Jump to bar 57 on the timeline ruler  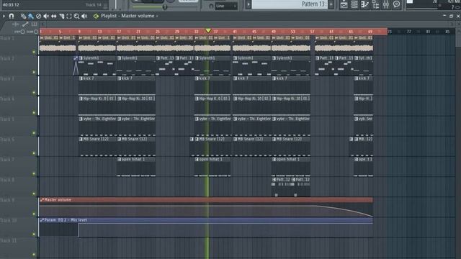pyautogui.click(x=312, y=32)
